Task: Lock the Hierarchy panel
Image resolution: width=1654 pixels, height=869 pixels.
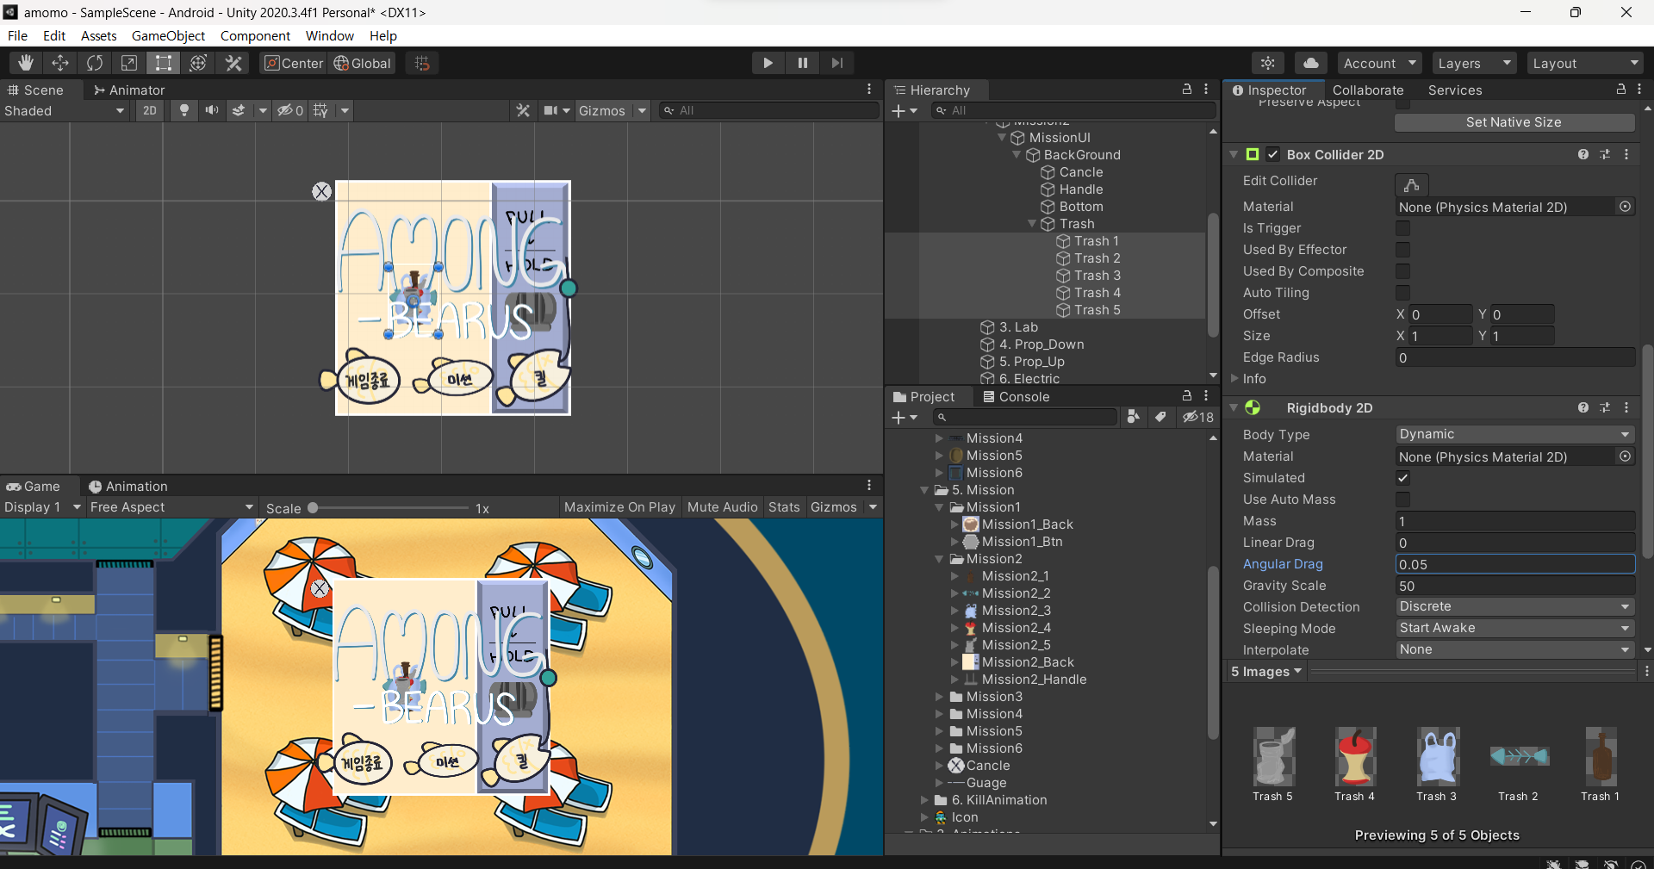Action: click(1186, 90)
